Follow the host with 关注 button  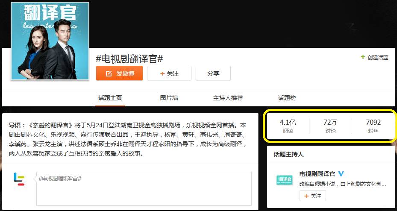coord(313,196)
